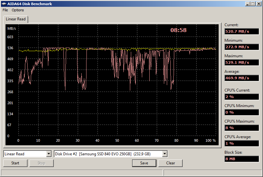The height and width of the screenshot is (177, 263).
Task: Click the AIDA64 title bar drive icon
Action: tap(4, 4)
